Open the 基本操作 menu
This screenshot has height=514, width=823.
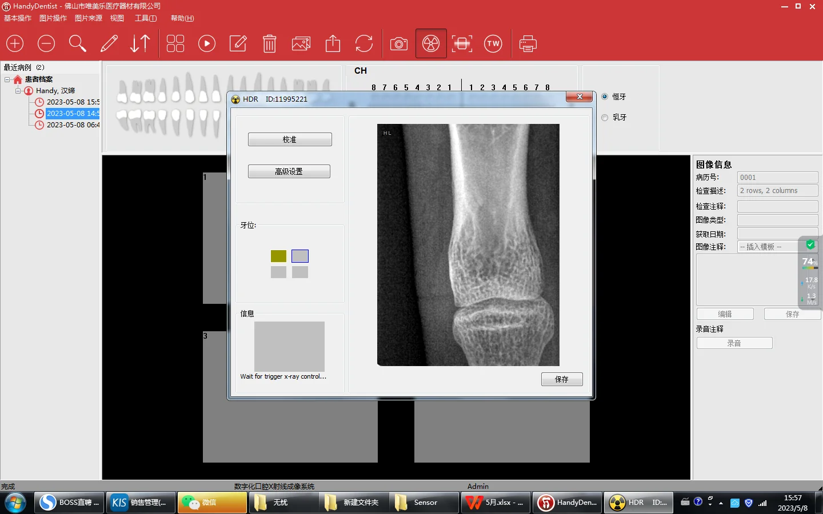18,18
